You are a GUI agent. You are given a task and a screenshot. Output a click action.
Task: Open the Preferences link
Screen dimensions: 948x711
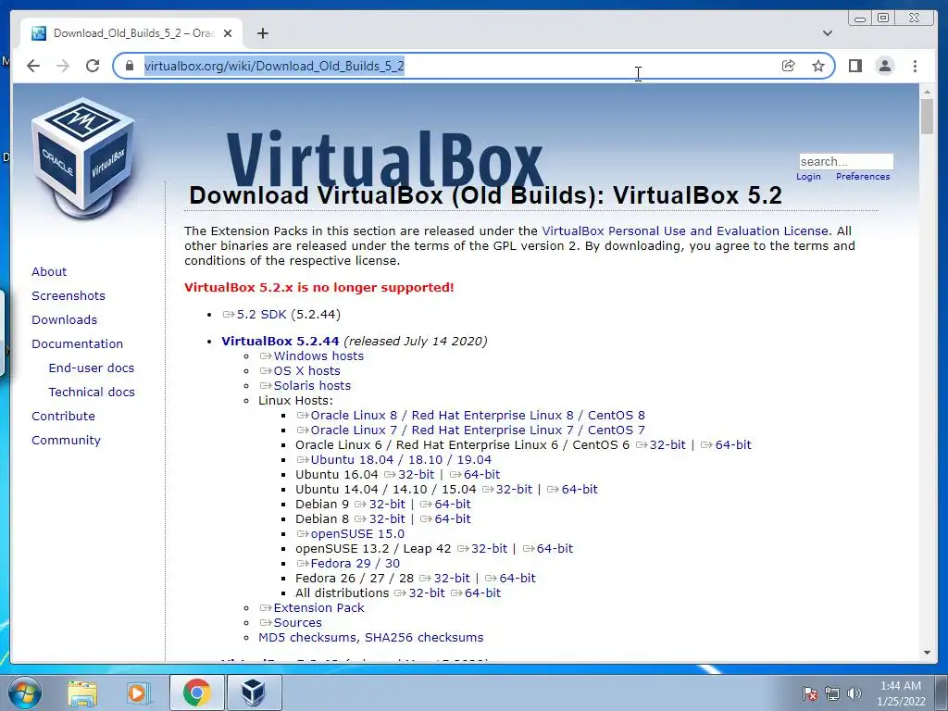pos(863,177)
